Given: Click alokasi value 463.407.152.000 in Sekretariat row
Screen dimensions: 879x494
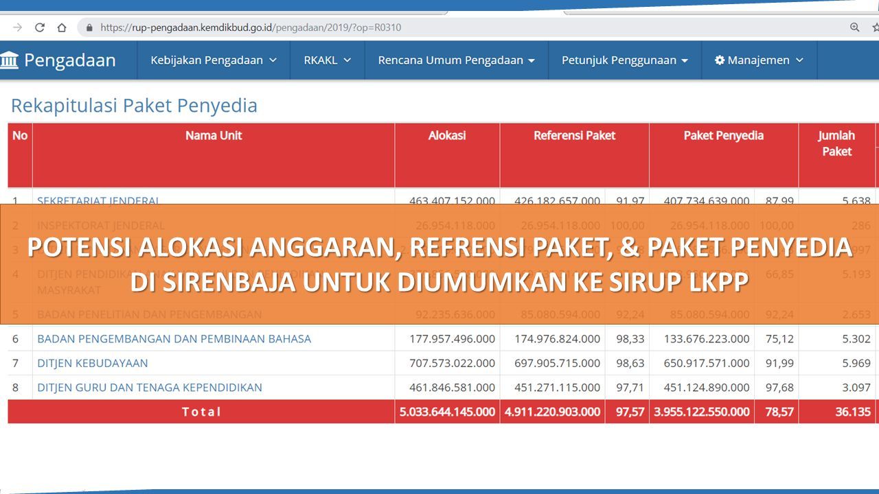Looking at the screenshot, I should point(452,200).
